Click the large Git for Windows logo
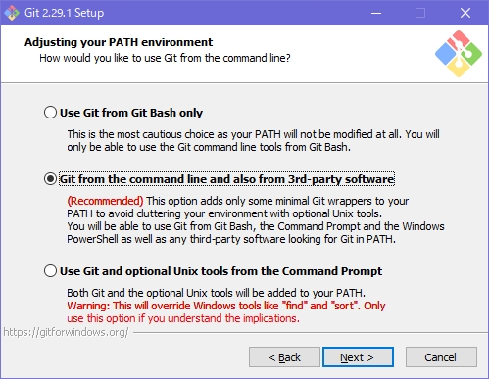This screenshot has height=379, width=489. tap(459, 54)
